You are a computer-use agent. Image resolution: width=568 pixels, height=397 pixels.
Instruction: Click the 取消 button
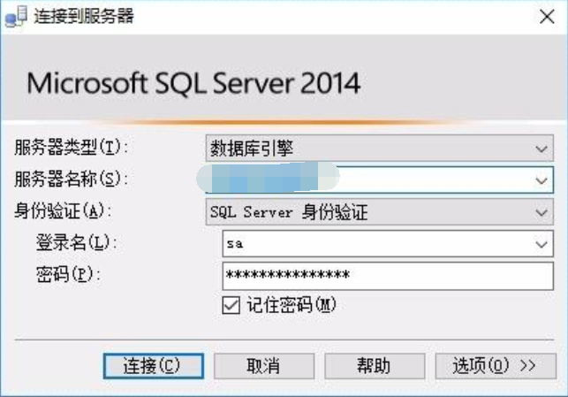[x=264, y=366]
